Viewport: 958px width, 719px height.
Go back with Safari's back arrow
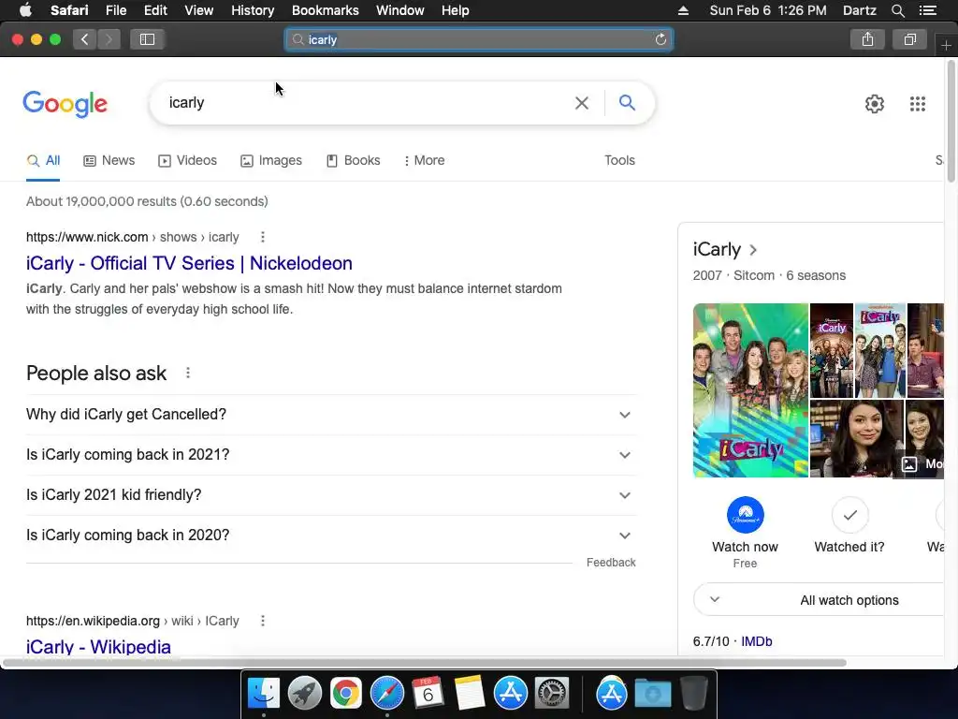tap(85, 39)
